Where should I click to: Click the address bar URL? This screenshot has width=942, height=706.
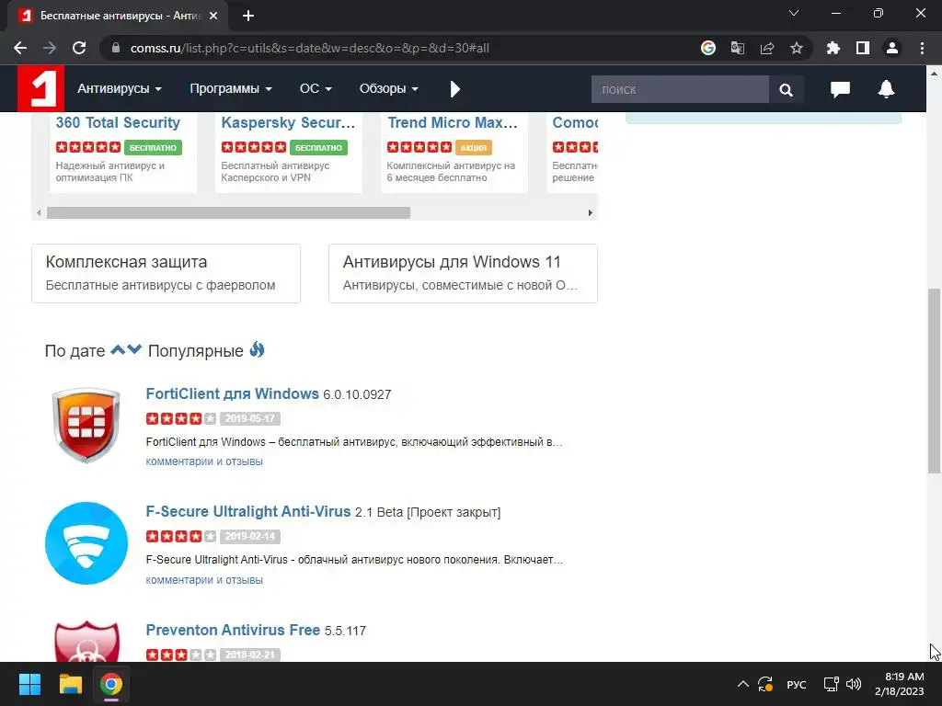[310, 48]
